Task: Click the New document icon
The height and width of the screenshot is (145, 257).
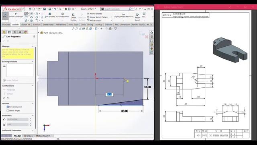Action: [34, 9]
